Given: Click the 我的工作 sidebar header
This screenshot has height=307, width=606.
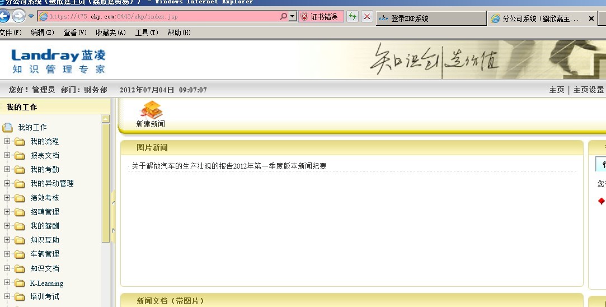Looking at the screenshot, I should pos(55,107).
